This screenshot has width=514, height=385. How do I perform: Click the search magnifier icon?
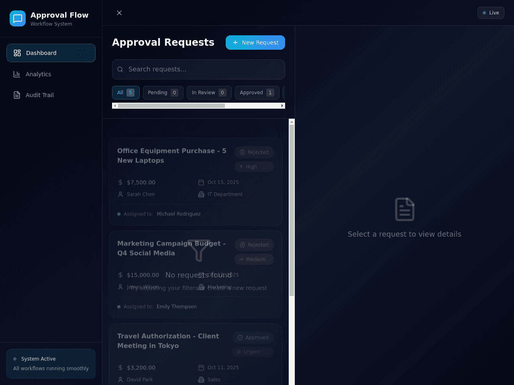tap(120, 69)
